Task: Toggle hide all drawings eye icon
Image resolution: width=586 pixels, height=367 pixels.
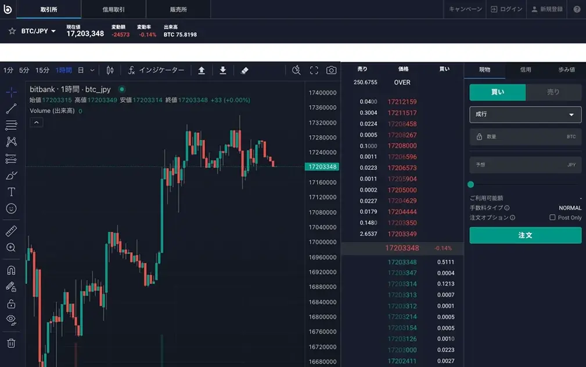Action: tap(11, 320)
